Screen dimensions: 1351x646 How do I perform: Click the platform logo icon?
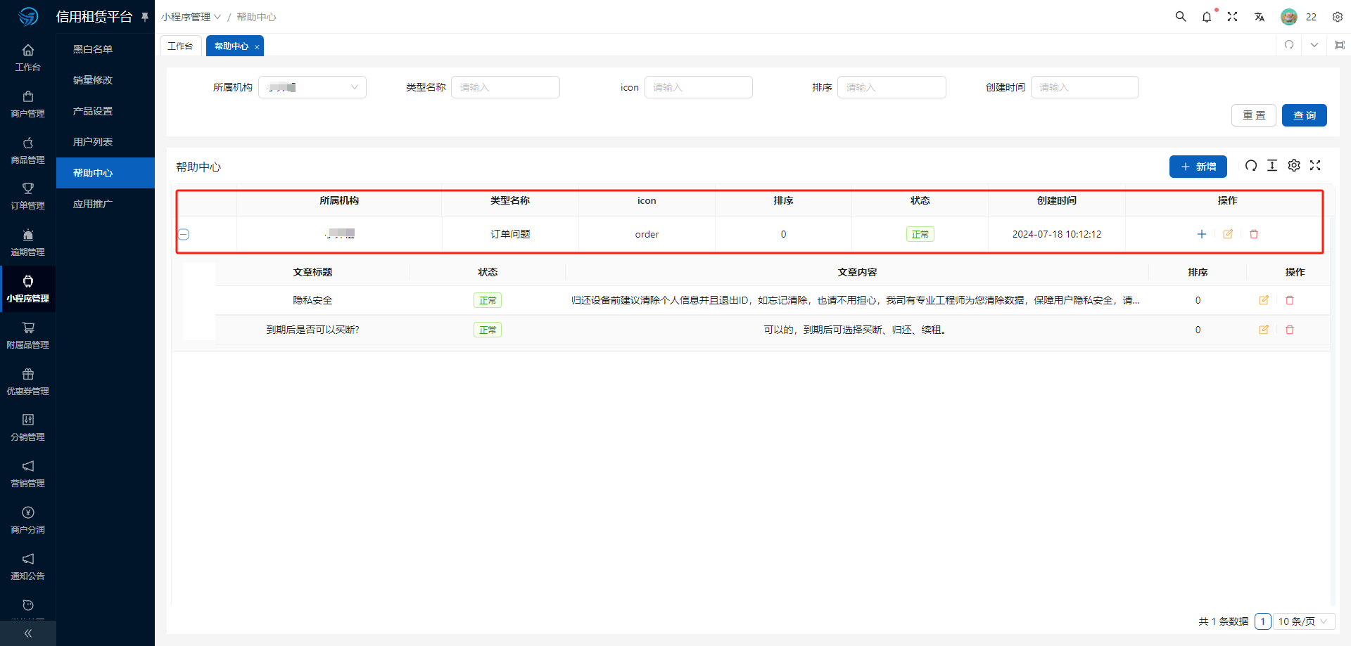pyautogui.click(x=28, y=16)
